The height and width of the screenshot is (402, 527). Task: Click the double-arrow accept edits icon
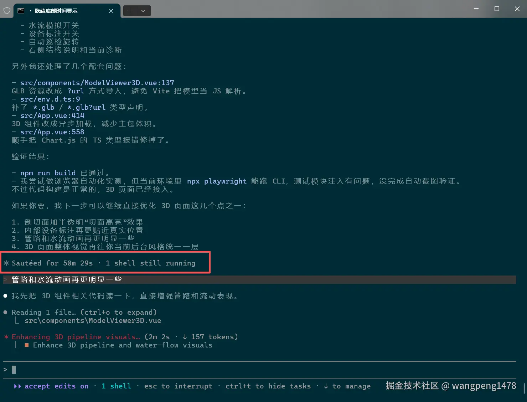click(17, 386)
